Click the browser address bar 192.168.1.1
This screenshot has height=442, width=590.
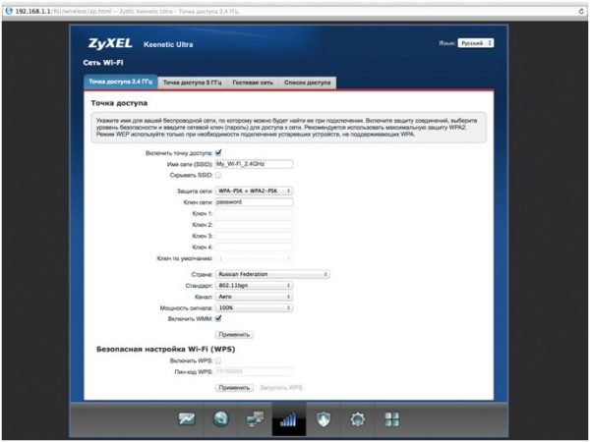293,11
